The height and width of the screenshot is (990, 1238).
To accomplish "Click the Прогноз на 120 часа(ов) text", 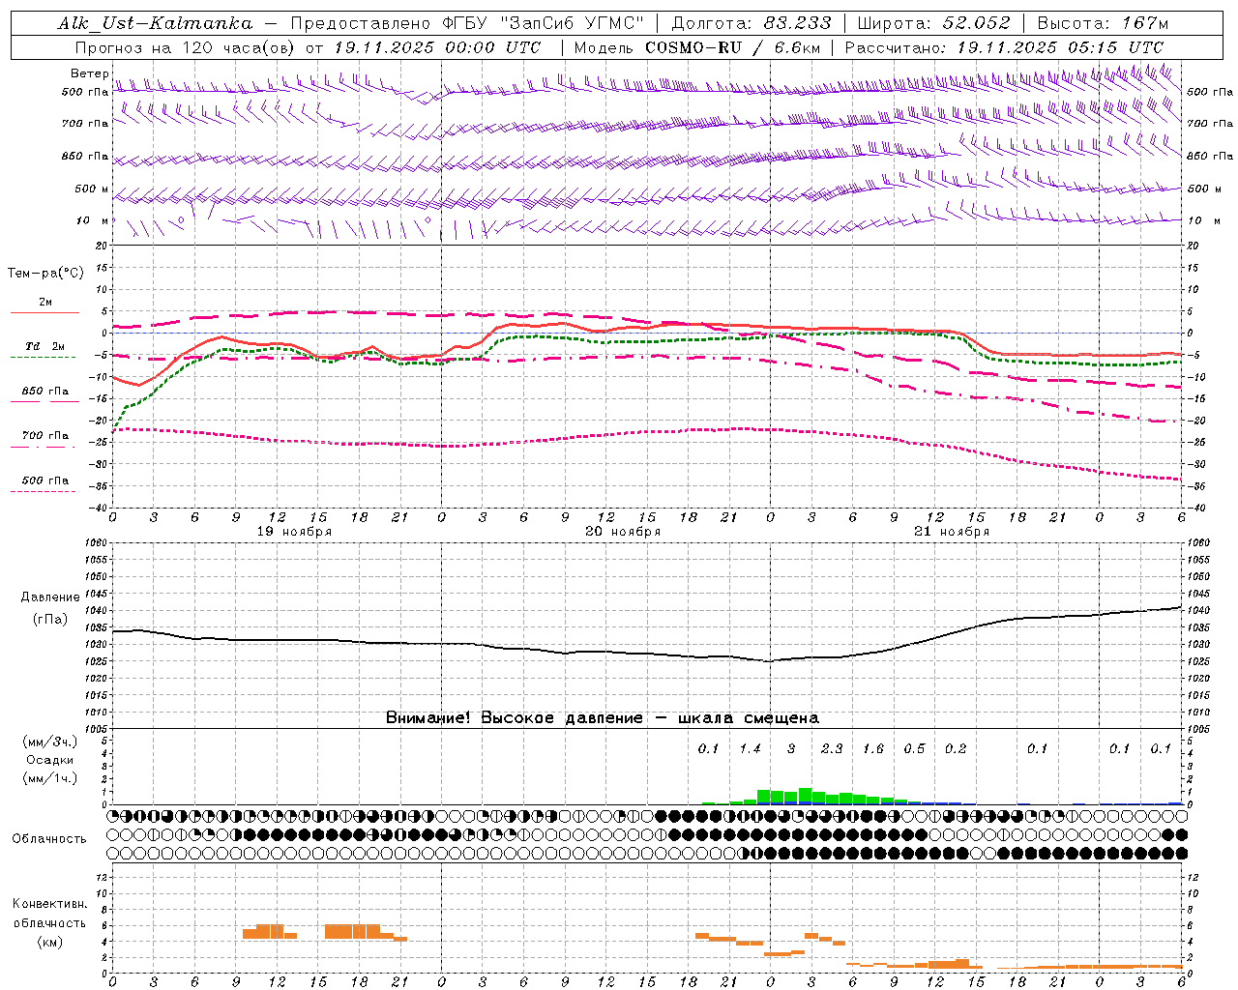I will pos(187,47).
